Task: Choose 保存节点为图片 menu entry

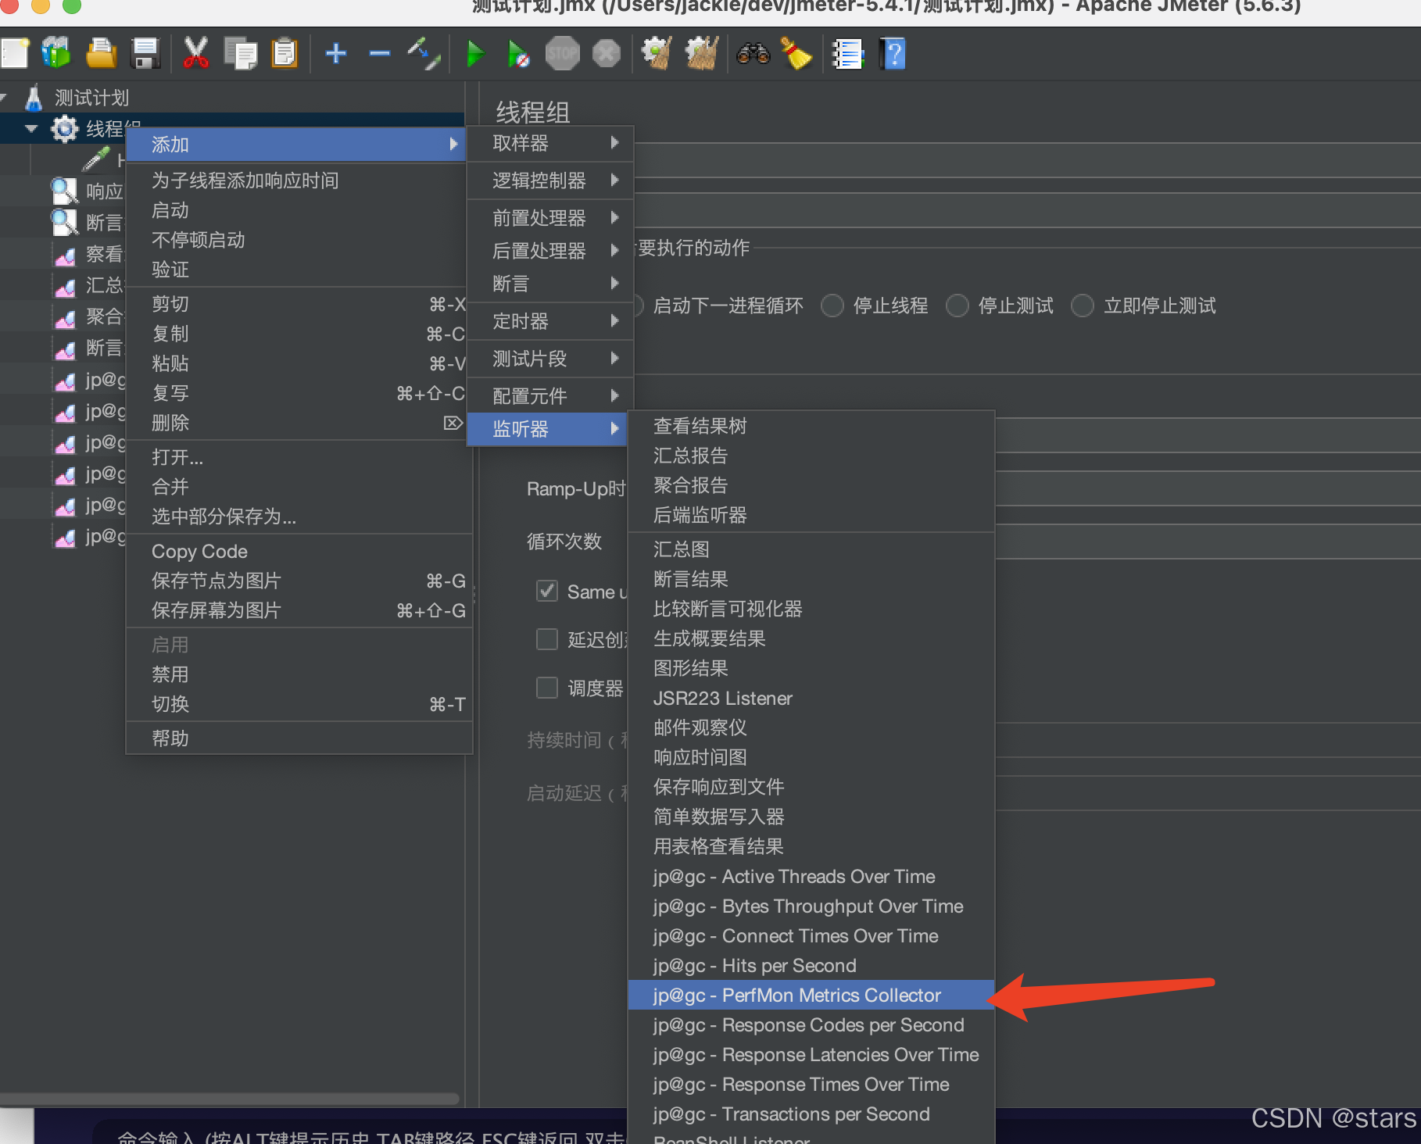Action: pos(299,581)
